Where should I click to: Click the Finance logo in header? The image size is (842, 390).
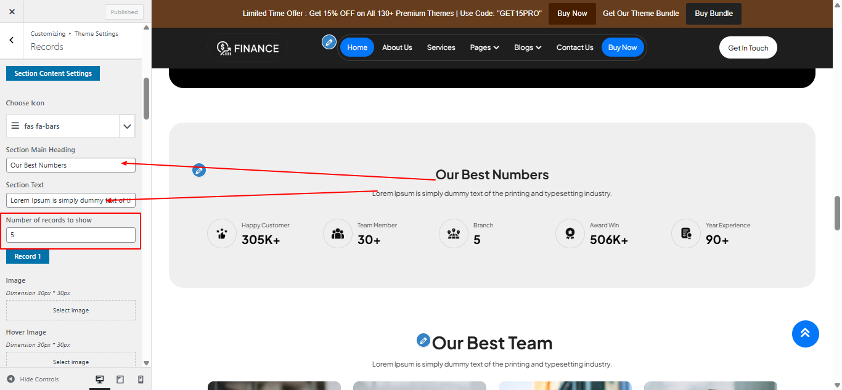pyautogui.click(x=248, y=48)
